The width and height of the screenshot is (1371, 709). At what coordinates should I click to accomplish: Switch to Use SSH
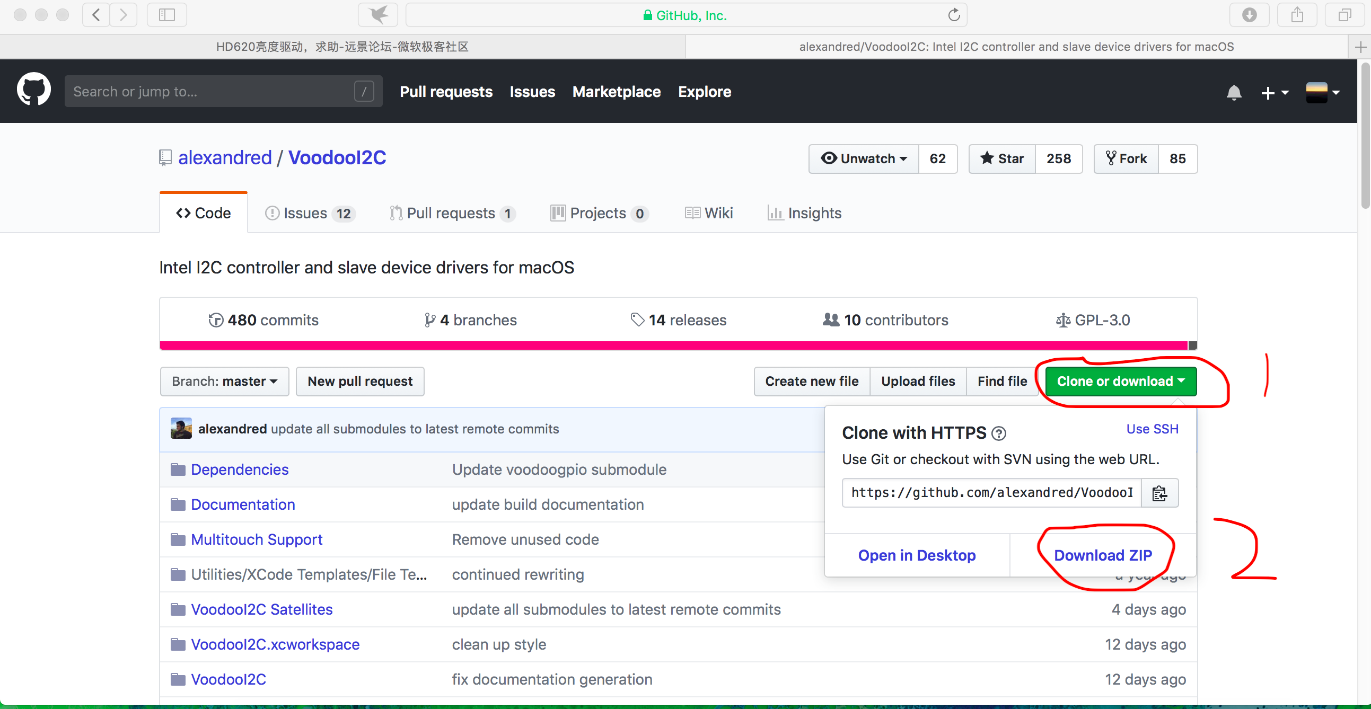point(1152,429)
